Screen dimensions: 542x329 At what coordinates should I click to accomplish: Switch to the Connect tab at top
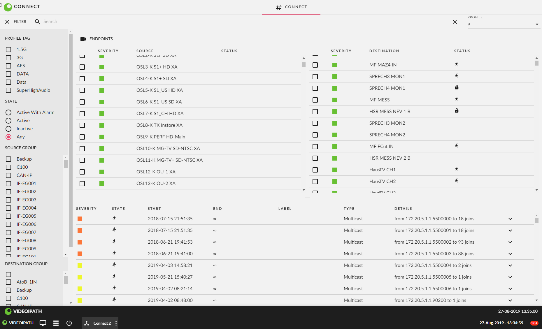(291, 7)
